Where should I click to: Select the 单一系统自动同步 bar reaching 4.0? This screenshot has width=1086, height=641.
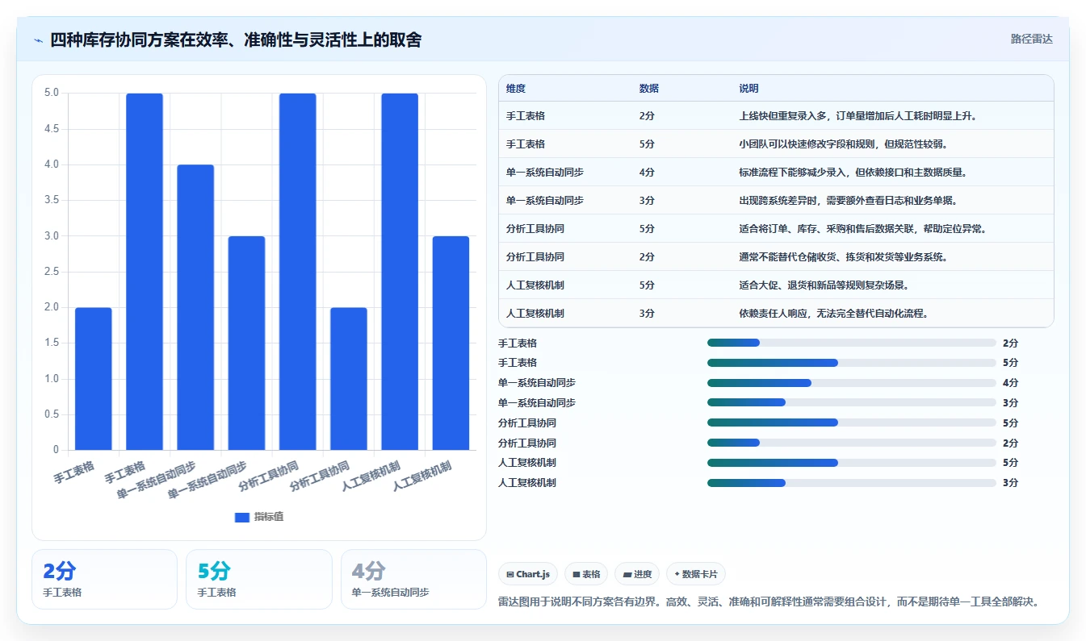tap(195, 307)
